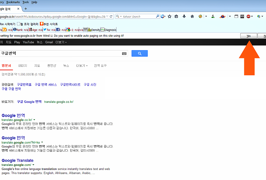The image size is (266, 180).
Task: Open the search engine selector dropdown
Action: (119, 16)
